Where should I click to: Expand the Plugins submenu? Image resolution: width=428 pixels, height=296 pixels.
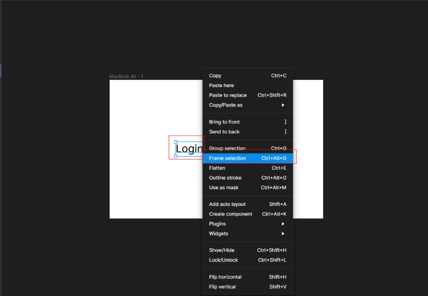tap(217, 223)
